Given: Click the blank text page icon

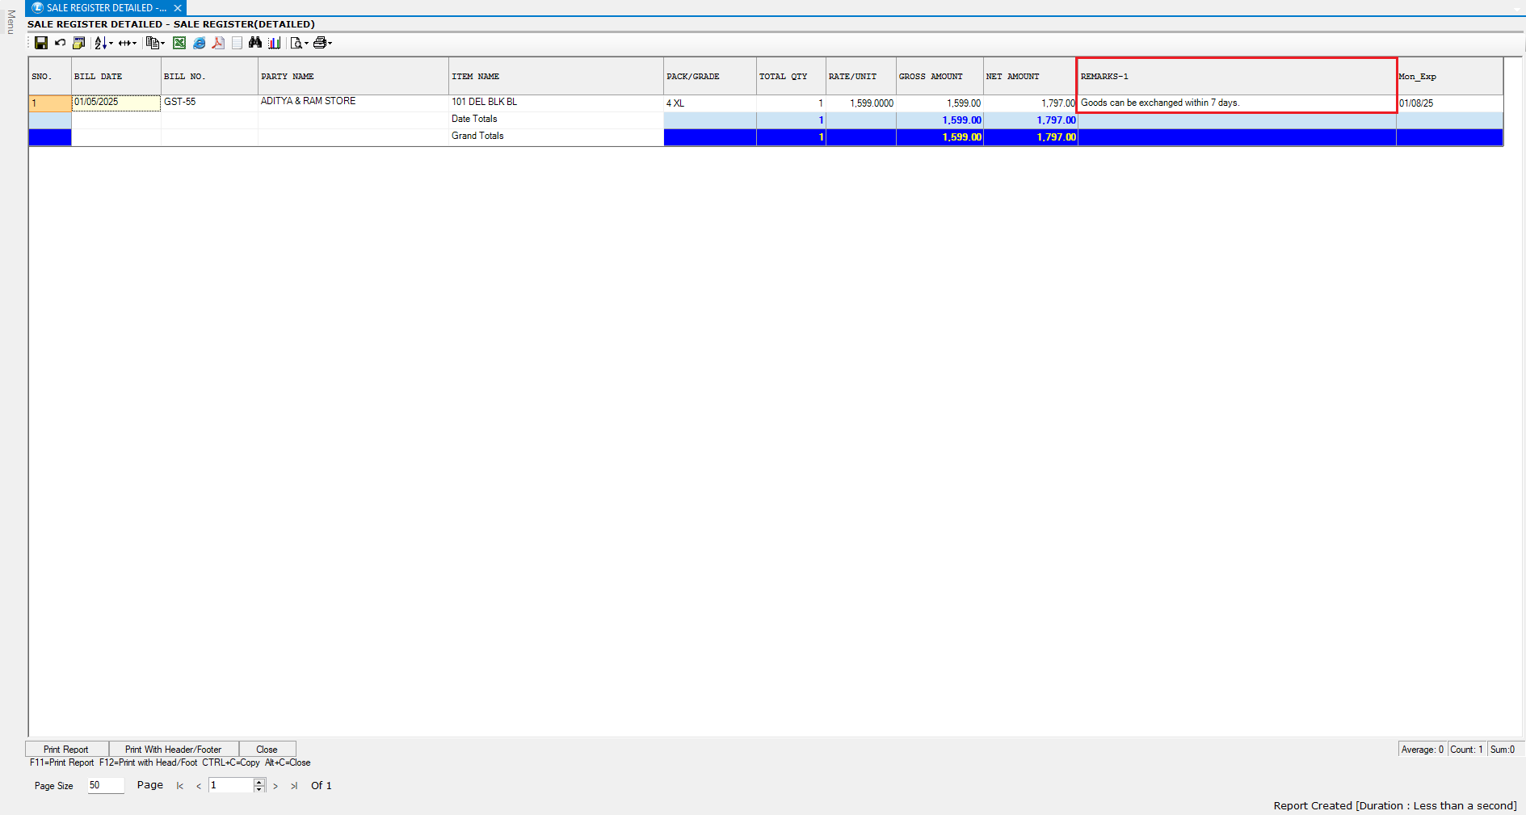Looking at the screenshot, I should 237,43.
